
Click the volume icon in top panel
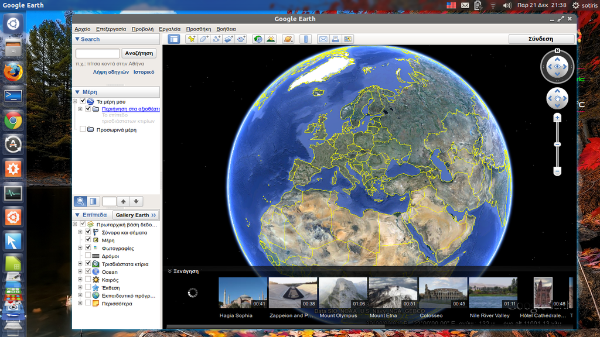click(507, 5)
